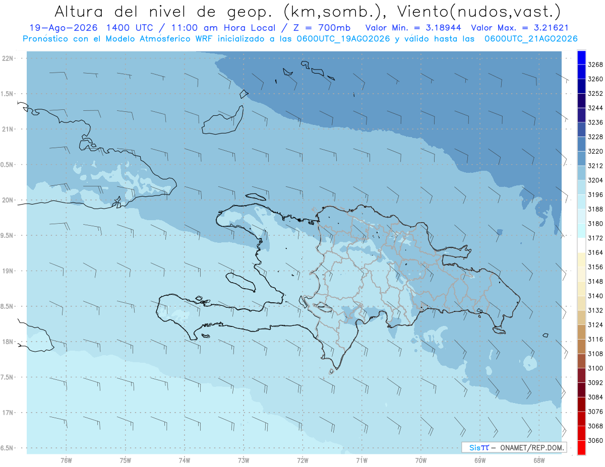This screenshot has width=605, height=467.
Task: Click the 20N latitude label
Action: (x=8, y=200)
